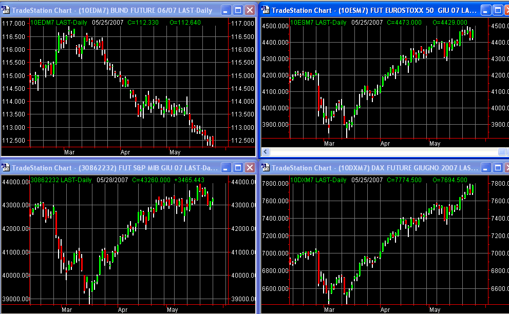The image size is (509, 314).
Task: Click the 10DXM7 LAST-Daily status label
Action: coord(319,180)
